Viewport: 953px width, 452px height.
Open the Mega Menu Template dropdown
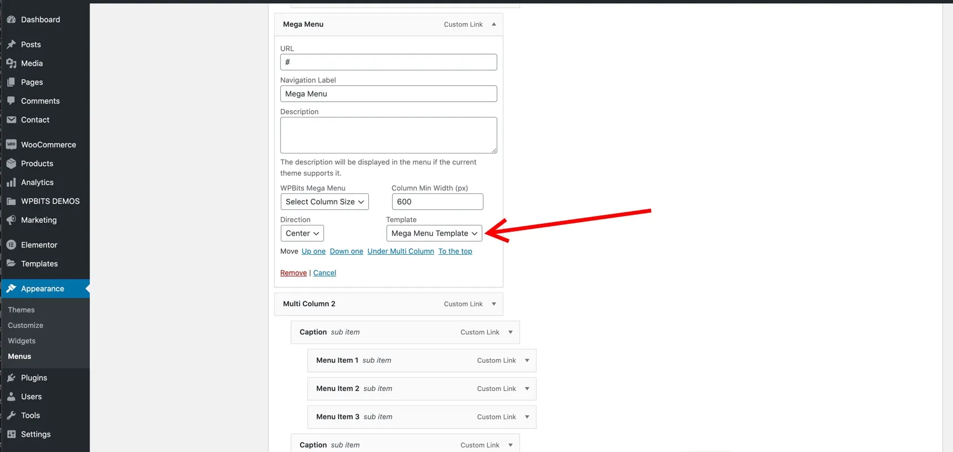[x=434, y=233]
